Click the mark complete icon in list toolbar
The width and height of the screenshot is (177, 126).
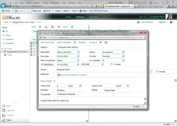coord(59,27)
